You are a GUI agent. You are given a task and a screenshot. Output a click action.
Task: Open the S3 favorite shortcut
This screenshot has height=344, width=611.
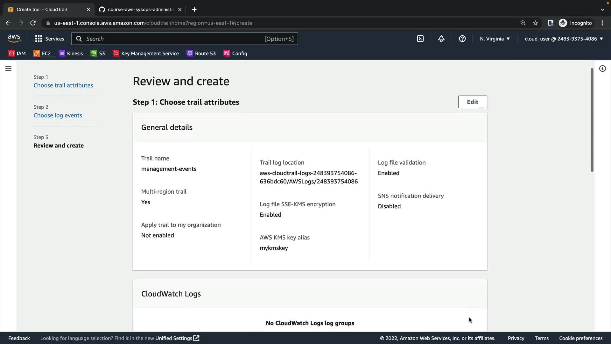pos(98,54)
